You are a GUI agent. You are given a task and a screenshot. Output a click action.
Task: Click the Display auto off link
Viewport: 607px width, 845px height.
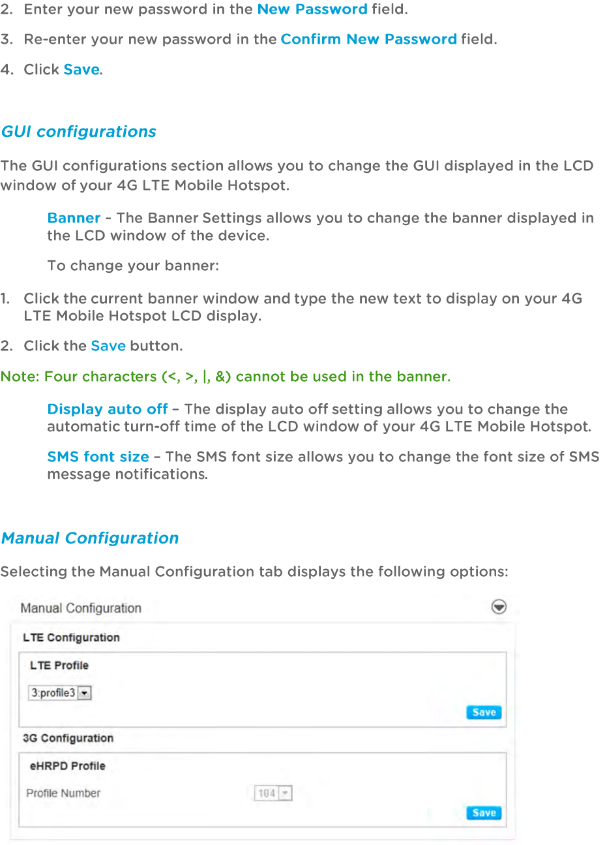coord(108,409)
